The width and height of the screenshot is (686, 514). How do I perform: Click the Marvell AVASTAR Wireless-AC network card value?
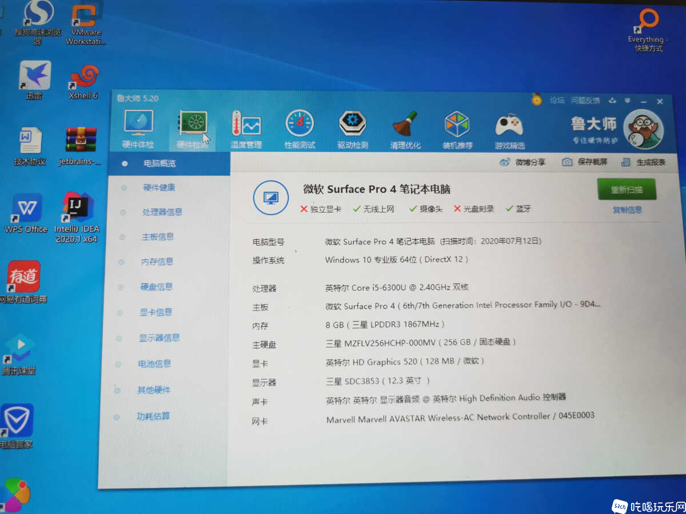pyautogui.click(x=460, y=418)
